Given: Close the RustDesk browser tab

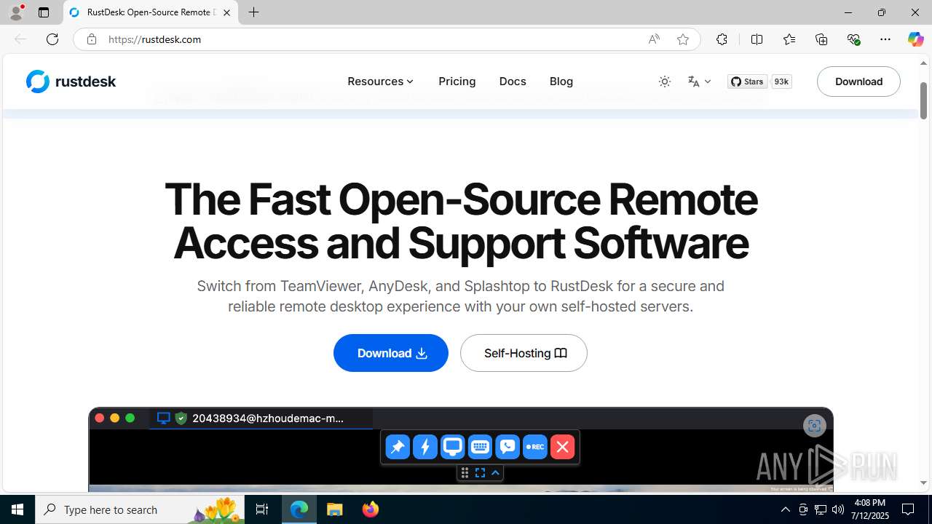Looking at the screenshot, I should pyautogui.click(x=226, y=12).
